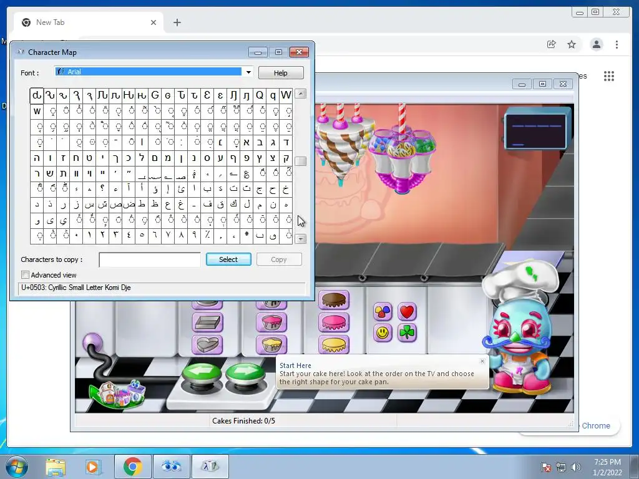639x479 pixels.
Task: Click the character grid scroll-up arrow
Action: tap(300, 94)
